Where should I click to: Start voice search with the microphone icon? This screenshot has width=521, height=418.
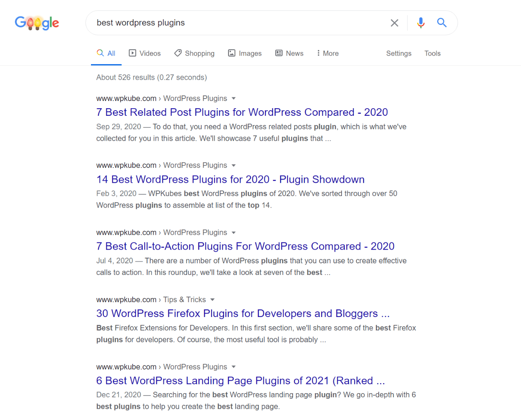420,23
